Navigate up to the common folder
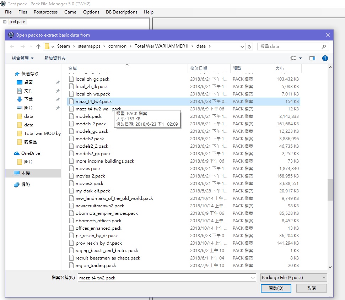 (x=118, y=46)
